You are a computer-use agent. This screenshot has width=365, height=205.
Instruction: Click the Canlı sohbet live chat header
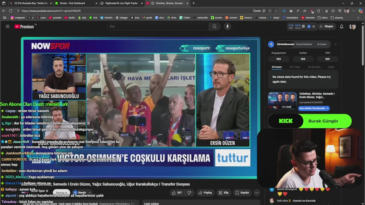click(151, 204)
